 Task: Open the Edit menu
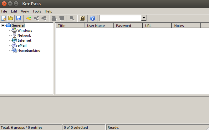click(14, 11)
